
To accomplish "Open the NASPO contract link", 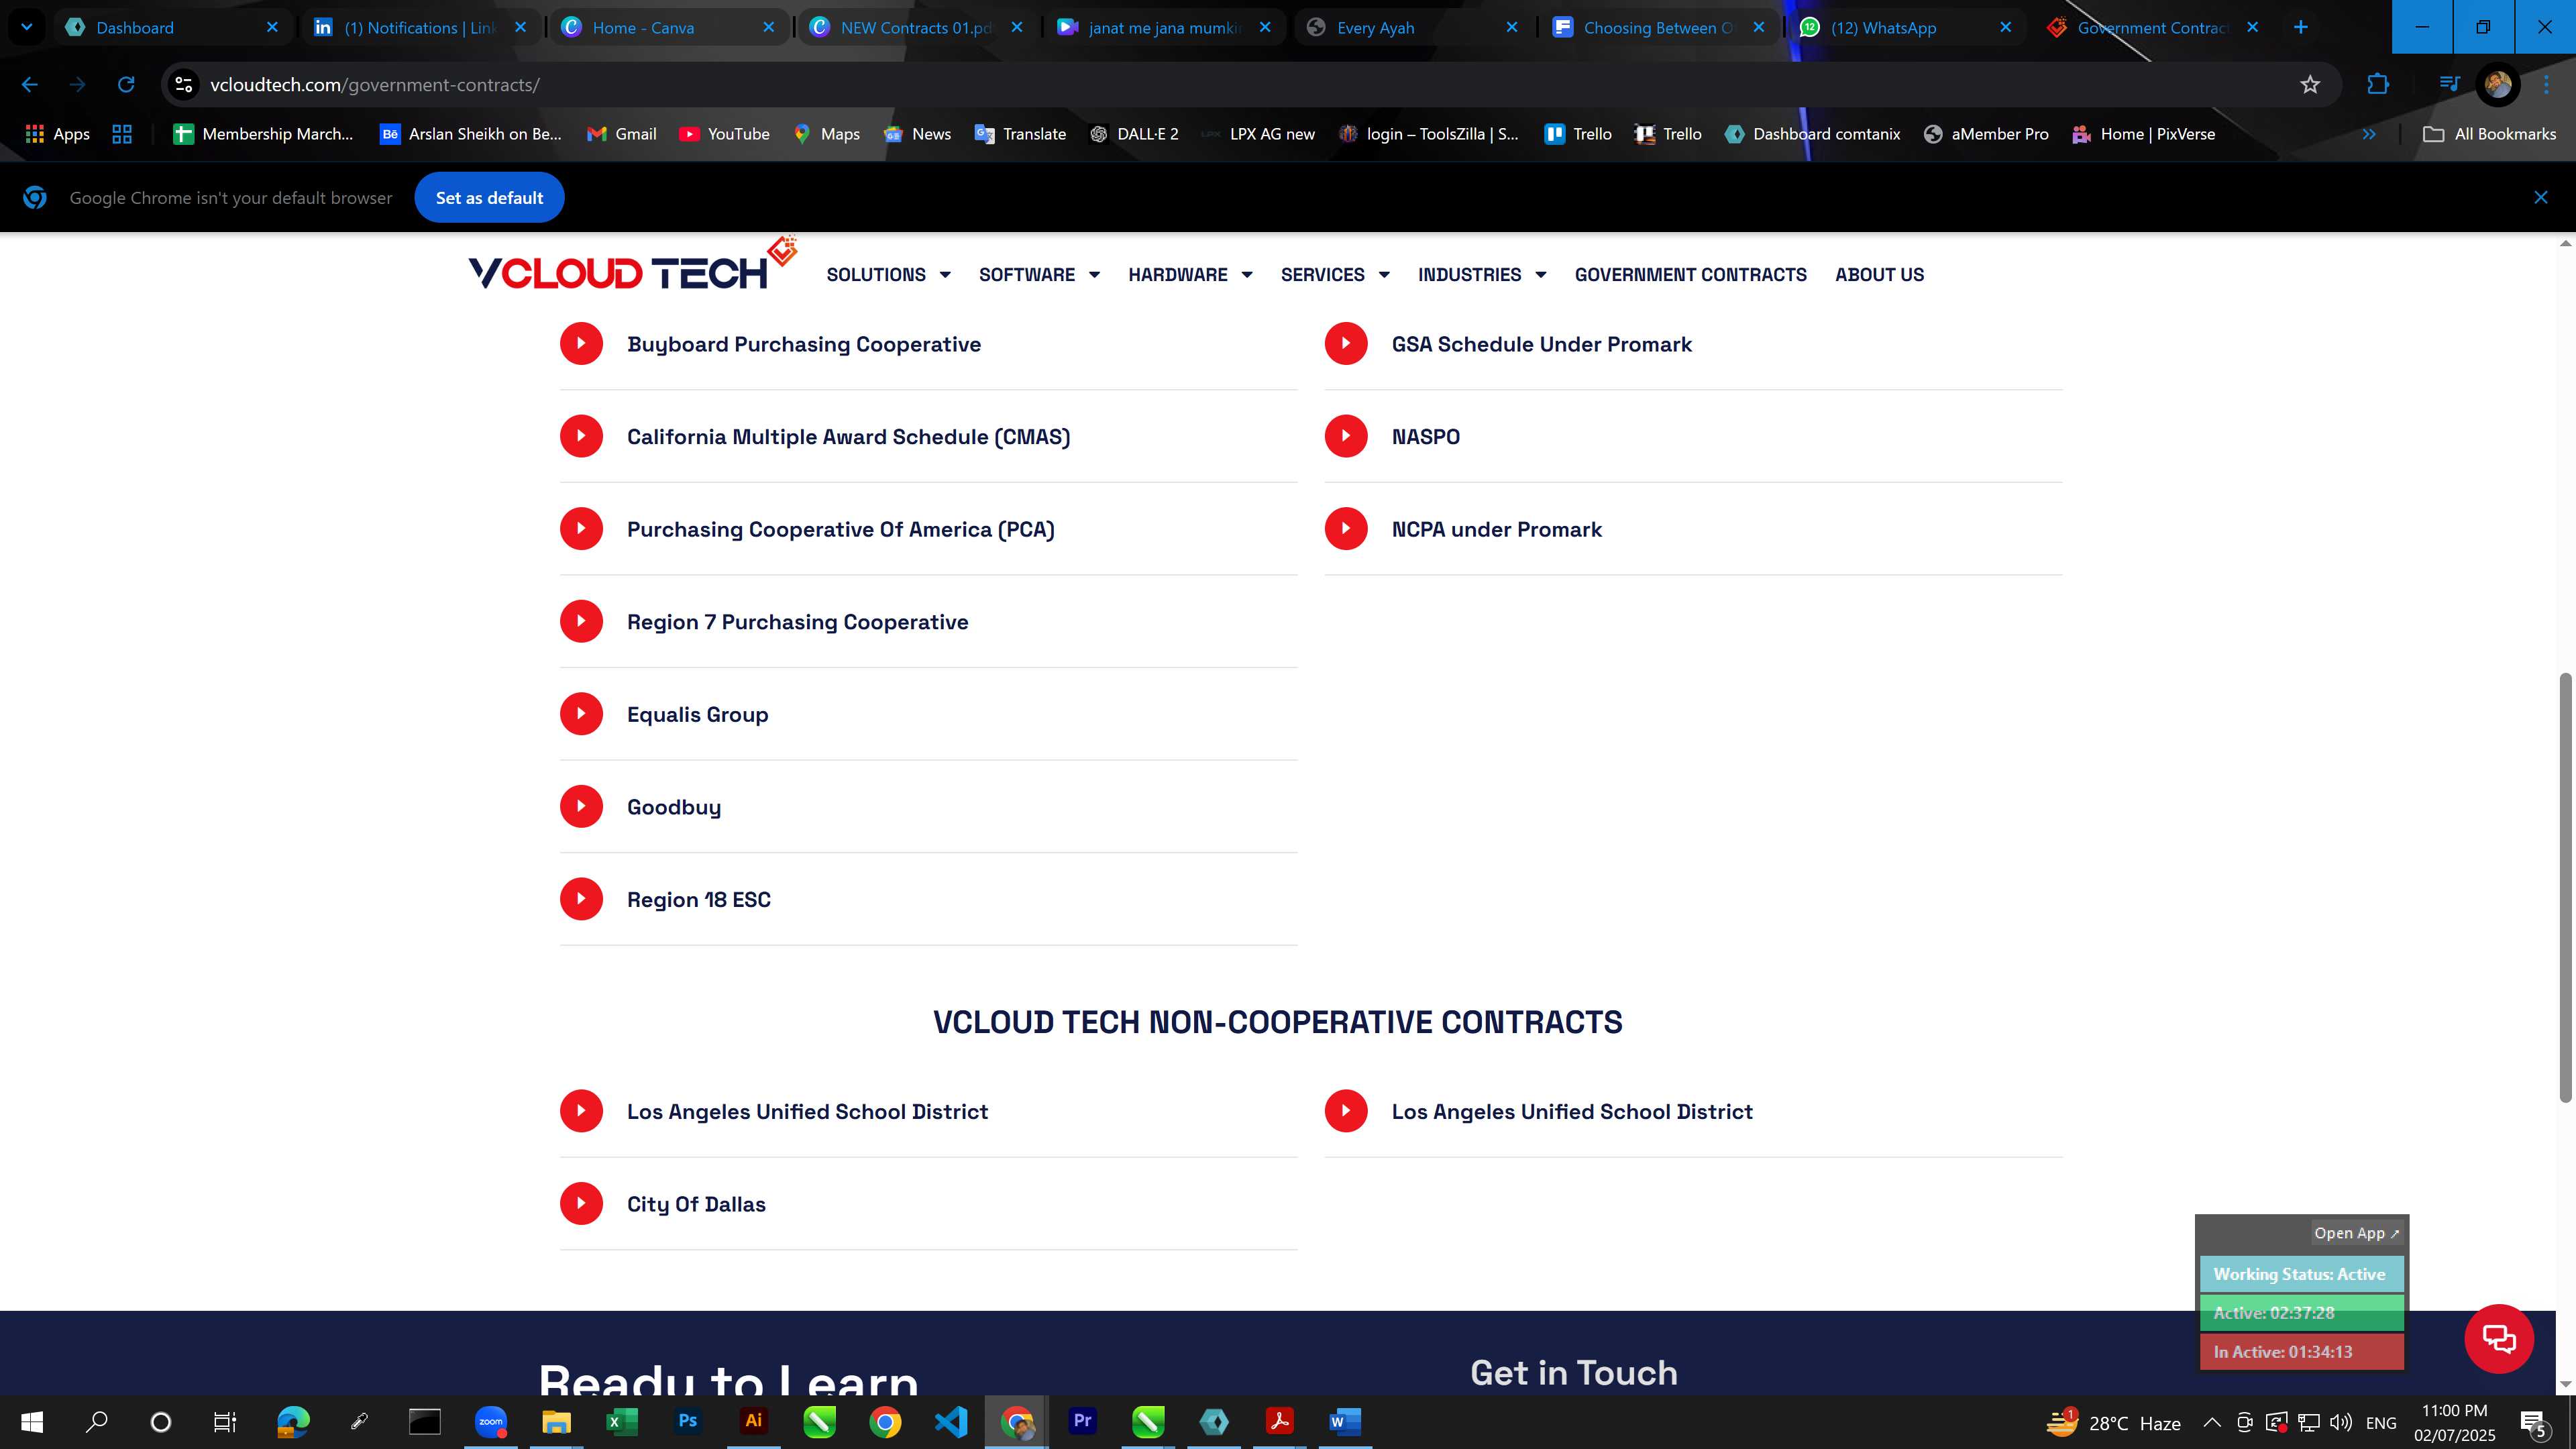I will coord(1425,437).
